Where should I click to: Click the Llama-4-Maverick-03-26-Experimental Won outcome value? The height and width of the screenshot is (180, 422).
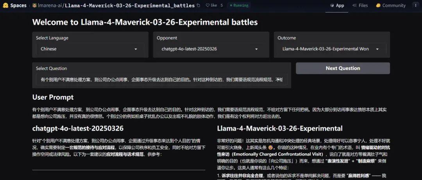click(x=325, y=49)
